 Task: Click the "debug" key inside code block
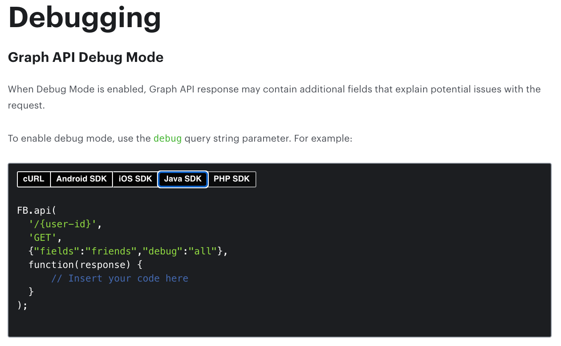(x=163, y=251)
